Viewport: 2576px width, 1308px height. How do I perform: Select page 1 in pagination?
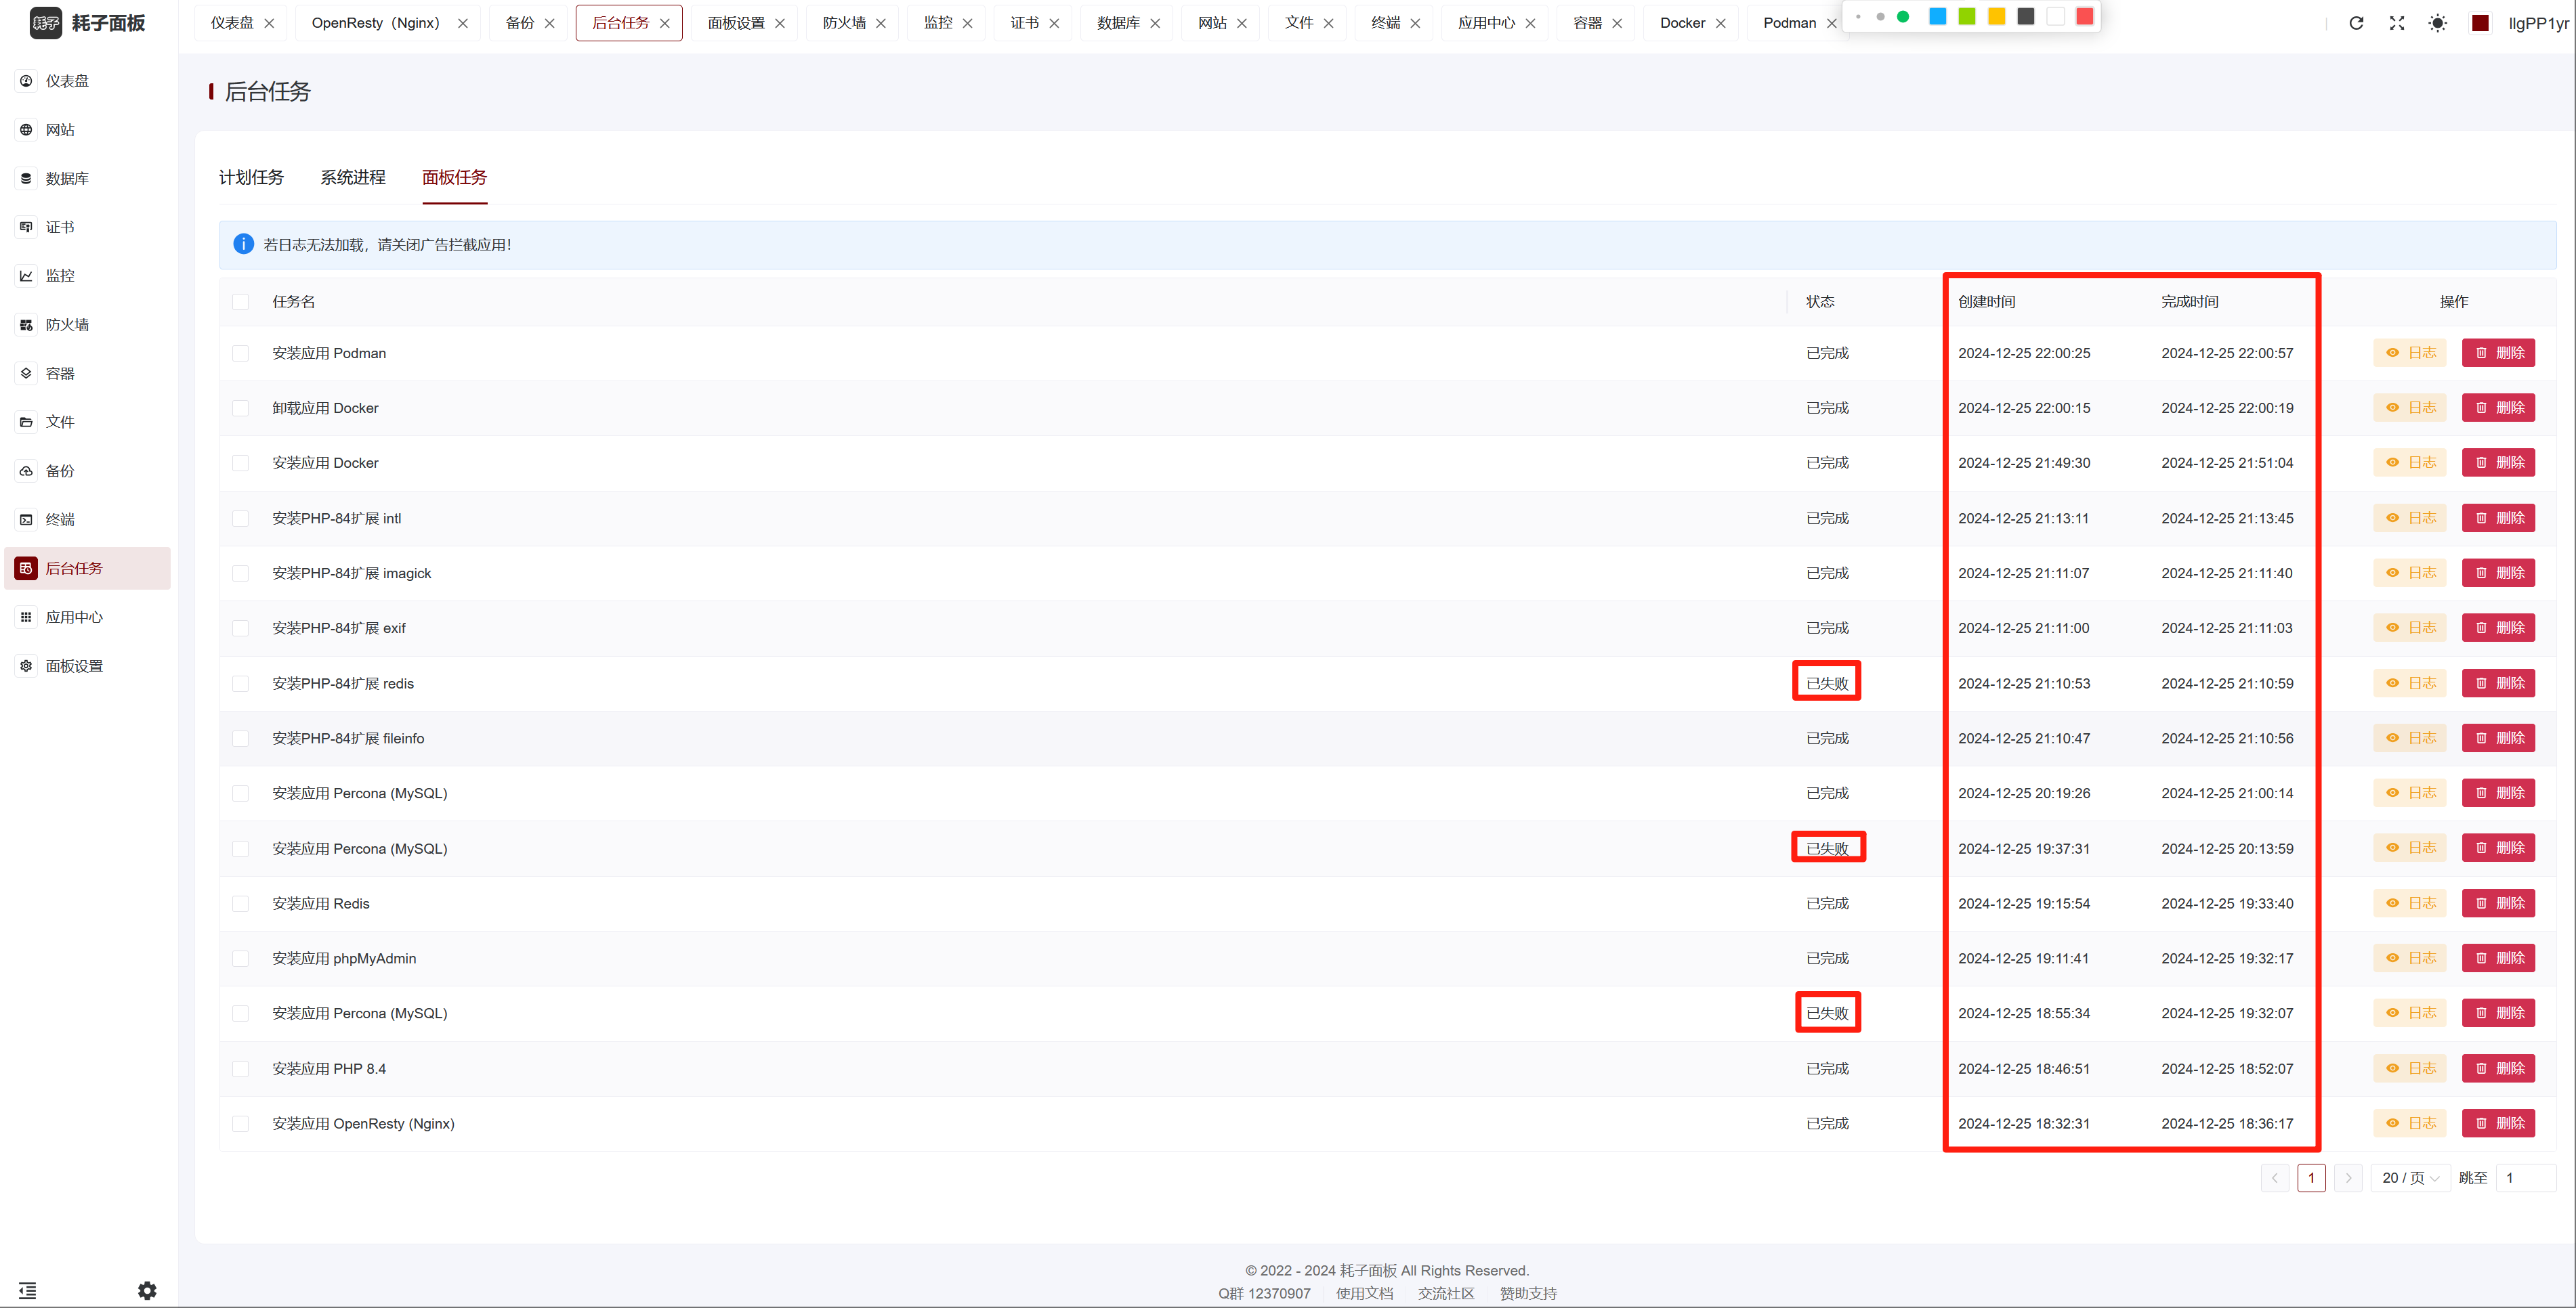click(2312, 1178)
